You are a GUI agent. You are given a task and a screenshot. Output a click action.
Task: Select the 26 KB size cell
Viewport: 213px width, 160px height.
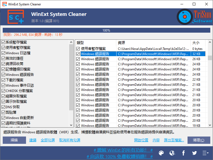[x=198, y=59]
